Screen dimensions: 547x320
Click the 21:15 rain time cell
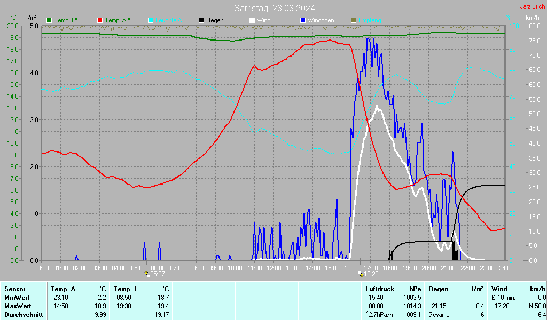pyautogui.click(x=439, y=306)
